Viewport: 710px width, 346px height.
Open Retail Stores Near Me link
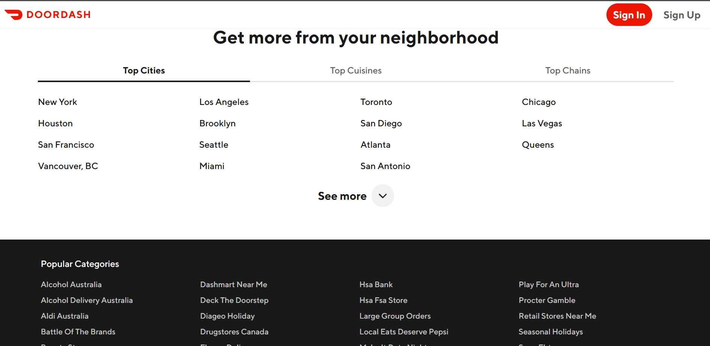[557, 316]
